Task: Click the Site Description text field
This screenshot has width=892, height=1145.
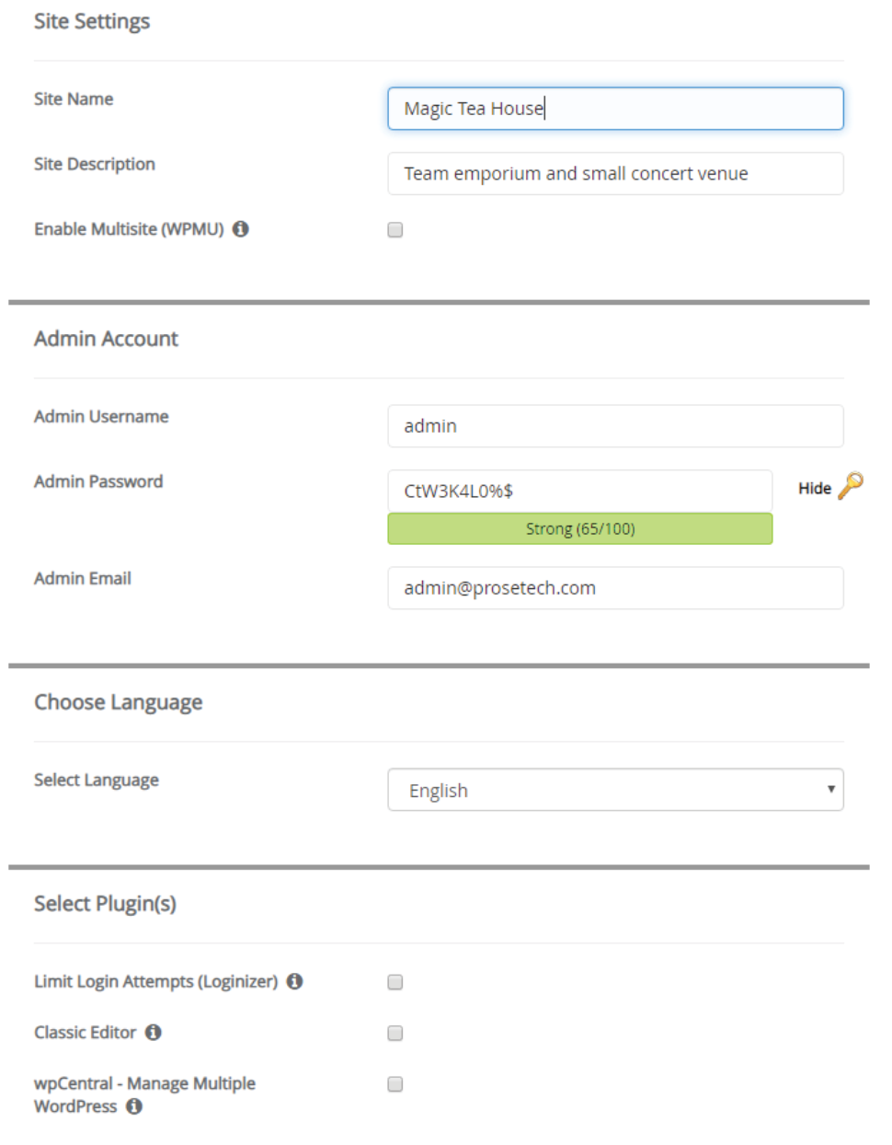Action: click(x=614, y=174)
